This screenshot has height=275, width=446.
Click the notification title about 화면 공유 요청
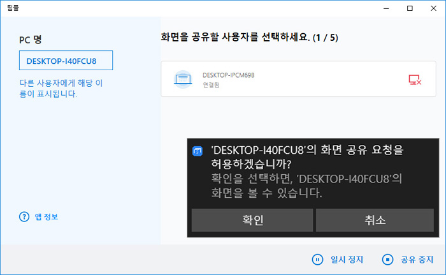click(307, 157)
